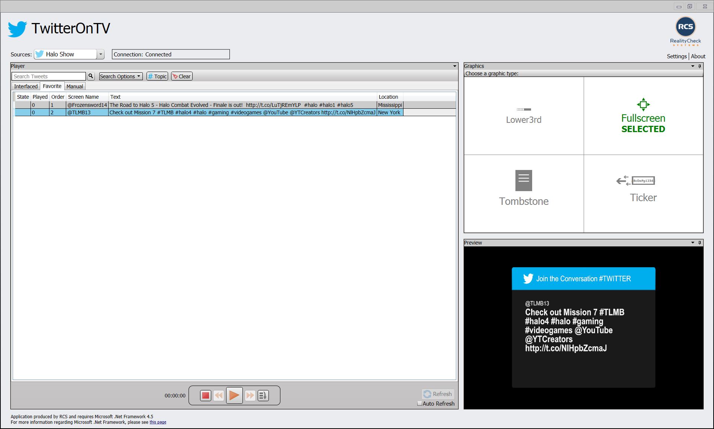
Task: Stop playback with the red square button
Action: pyautogui.click(x=205, y=395)
